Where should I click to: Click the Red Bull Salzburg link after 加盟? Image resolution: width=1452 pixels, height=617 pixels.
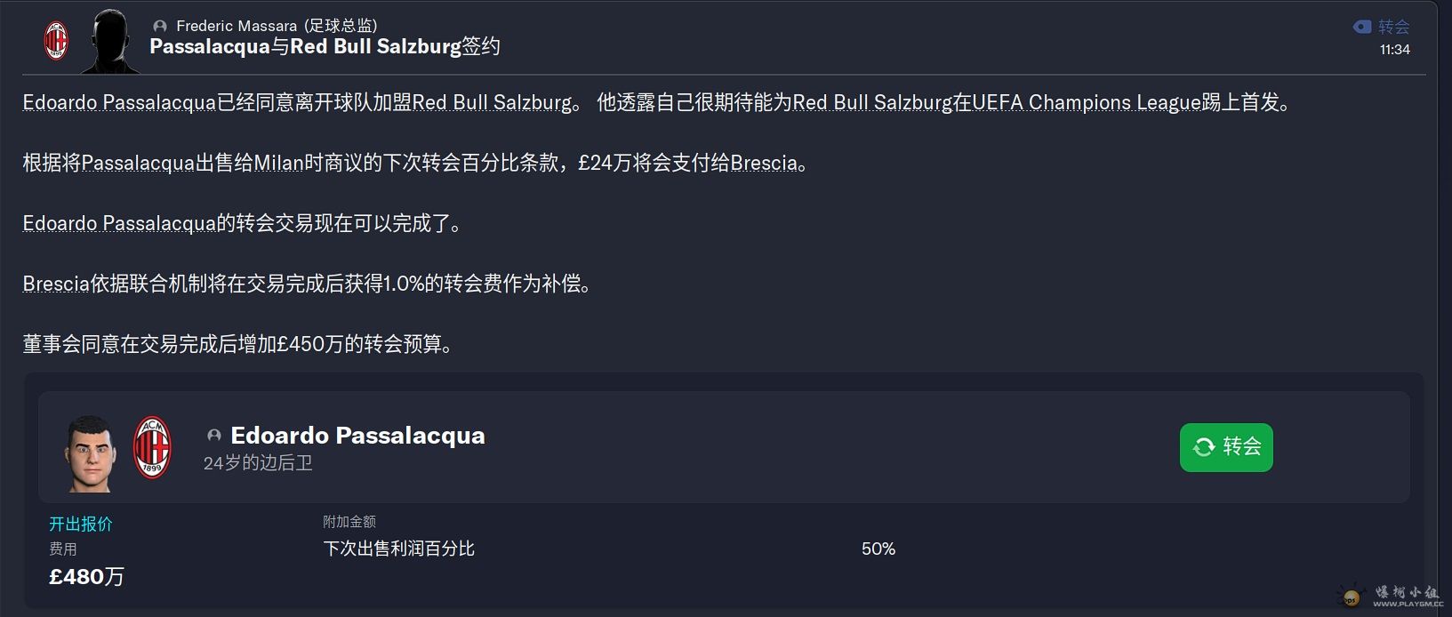click(x=492, y=103)
